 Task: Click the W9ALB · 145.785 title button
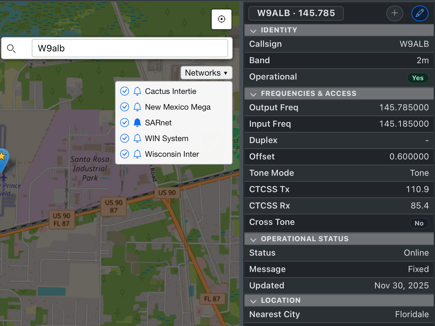click(x=296, y=13)
